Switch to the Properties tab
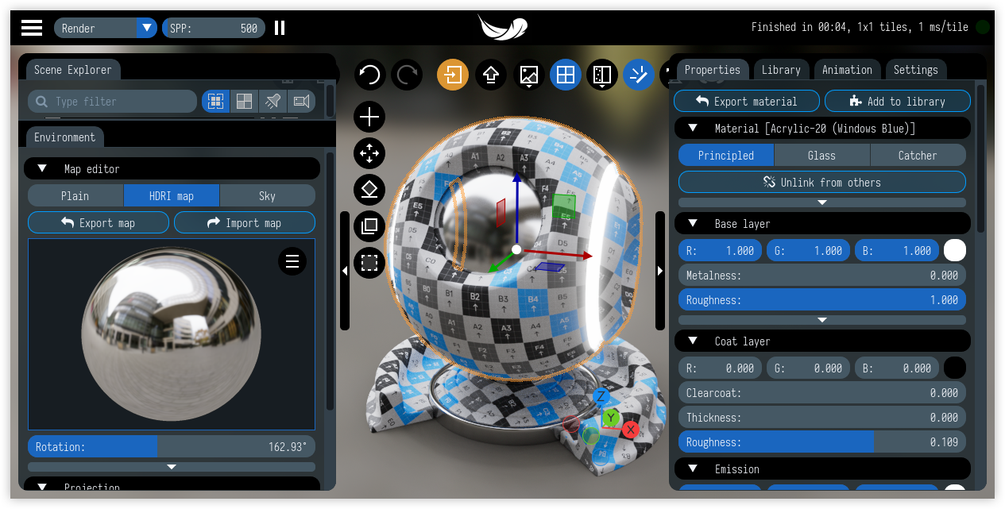The height and width of the screenshot is (509, 1005). [x=713, y=70]
